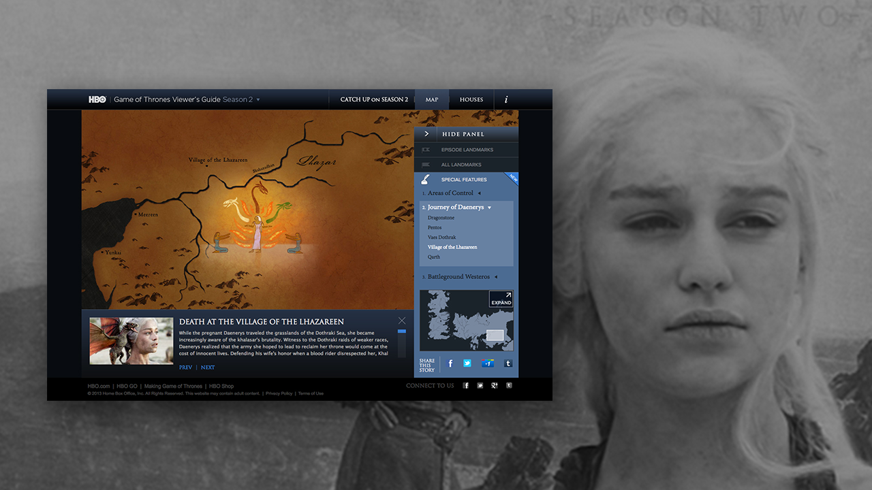The height and width of the screenshot is (490, 872).
Task: Open Twitter from the Connect To Us footer
Action: pyautogui.click(x=480, y=385)
